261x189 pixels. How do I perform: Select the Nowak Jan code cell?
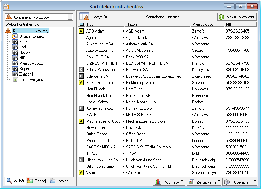pyautogui.click(x=95, y=128)
